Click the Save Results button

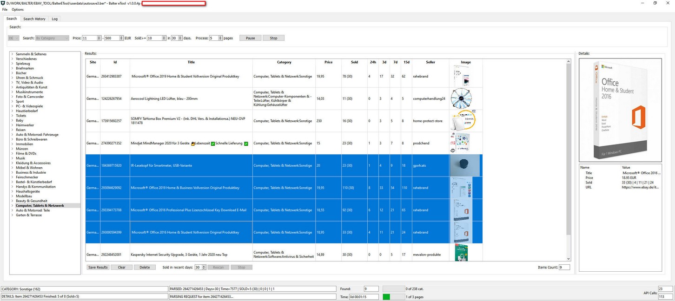pyautogui.click(x=98, y=267)
